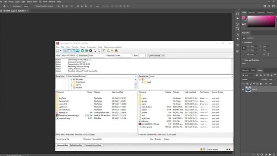Open FileZilla Transfer menu
This screenshot has height=156, width=277.
coord(75,47)
